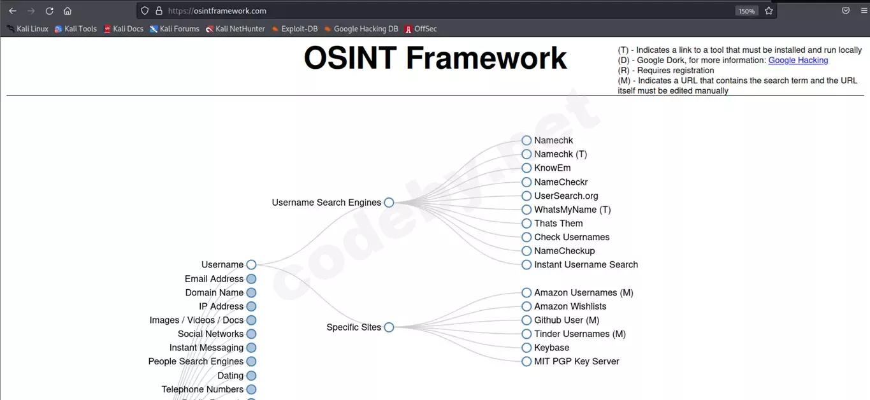Expand the Social Networks node

pyautogui.click(x=251, y=333)
